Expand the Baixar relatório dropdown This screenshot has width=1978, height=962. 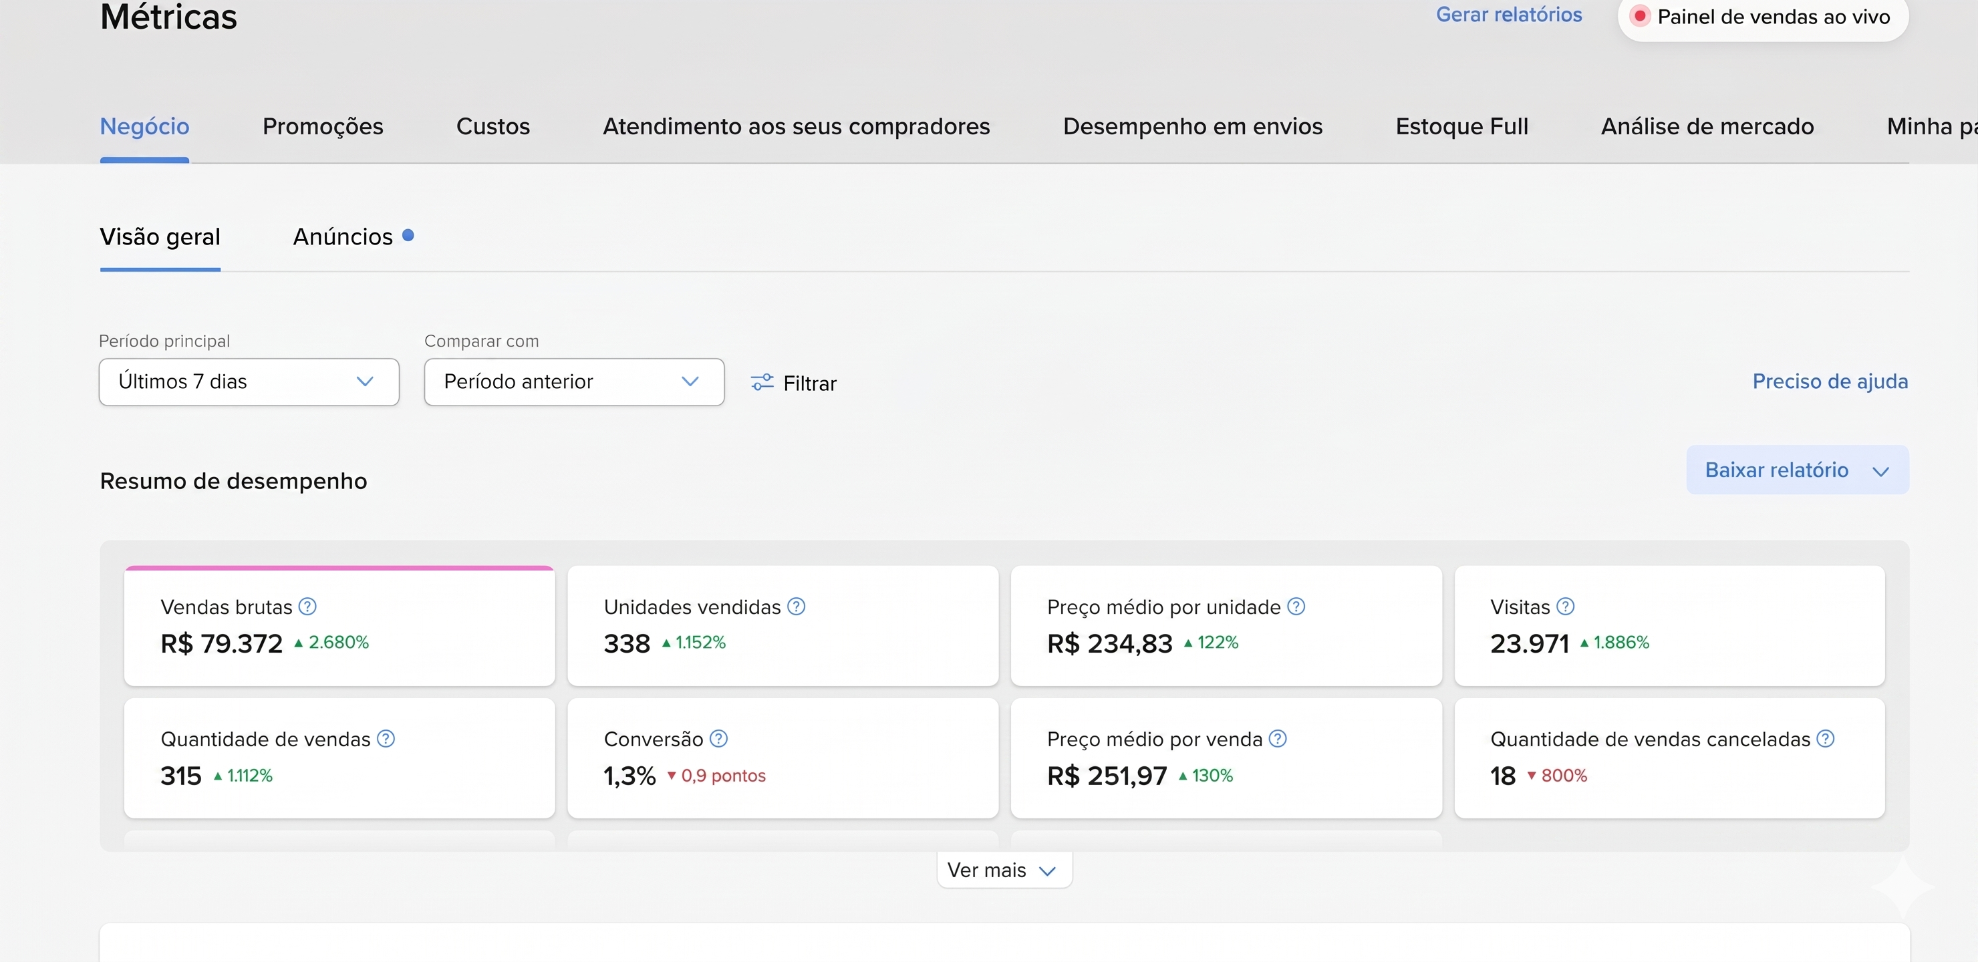click(x=1797, y=470)
